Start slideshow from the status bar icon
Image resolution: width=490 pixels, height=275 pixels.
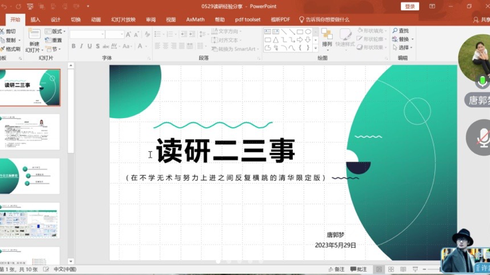coord(415,269)
